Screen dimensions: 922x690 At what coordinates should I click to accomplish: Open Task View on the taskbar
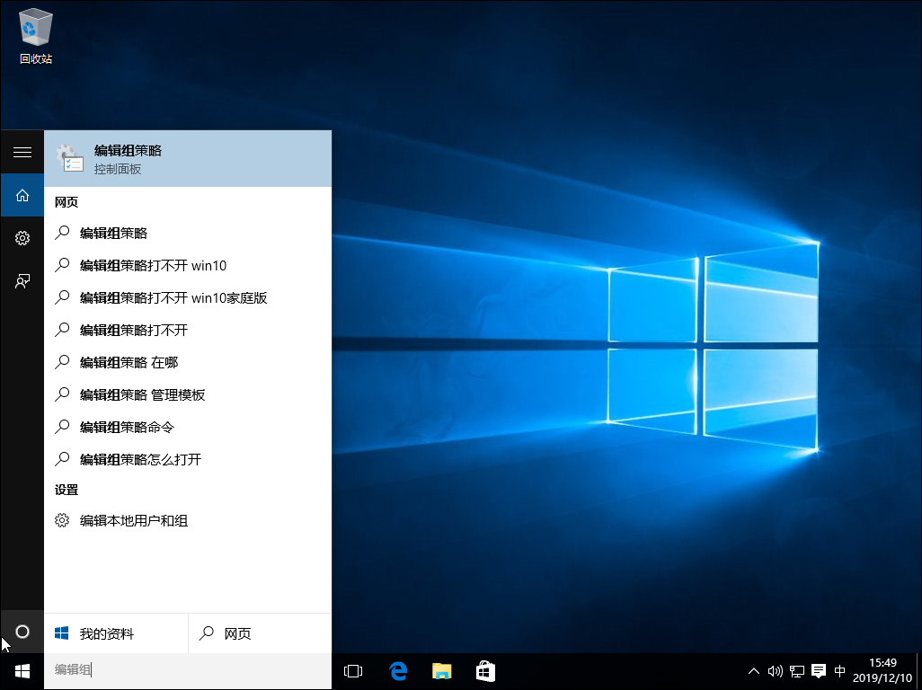coord(352,671)
